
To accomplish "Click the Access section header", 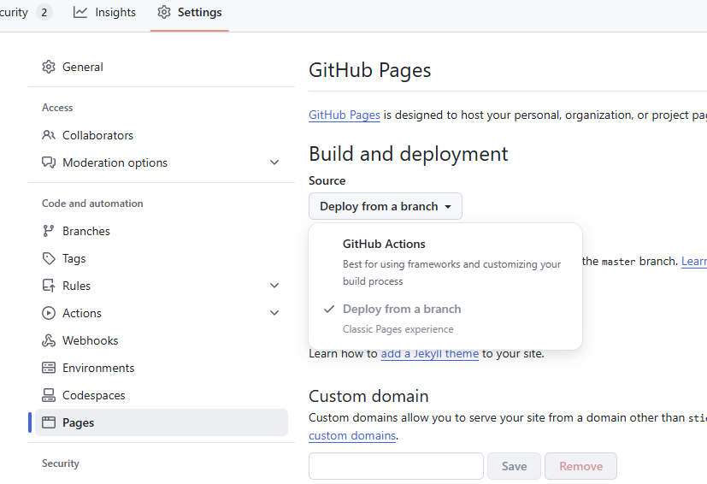I will 57,108.
